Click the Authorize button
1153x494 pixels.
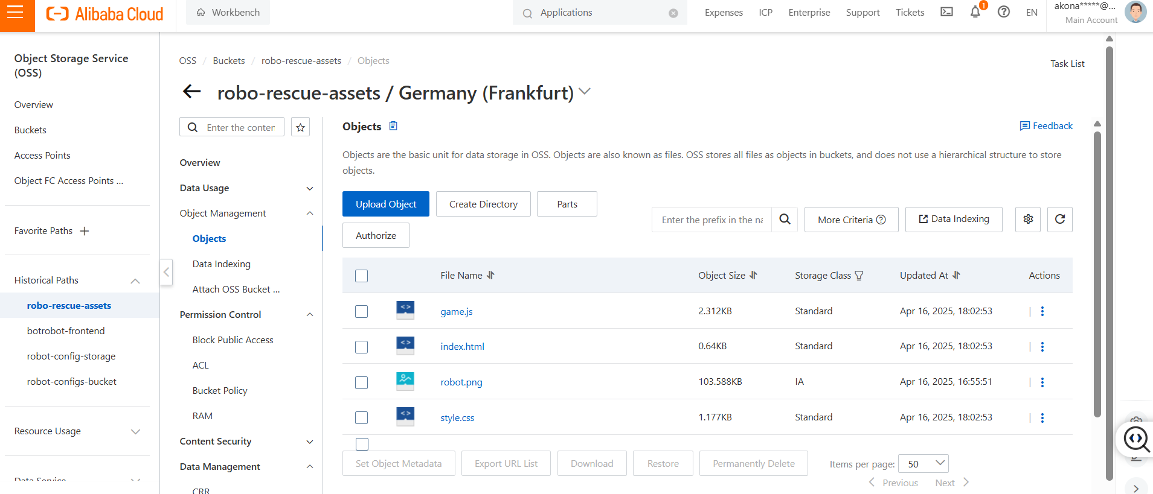(x=376, y=235)
